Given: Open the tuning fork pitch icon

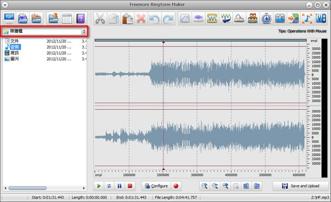Looking at the screenshot, I should point(321,19).
